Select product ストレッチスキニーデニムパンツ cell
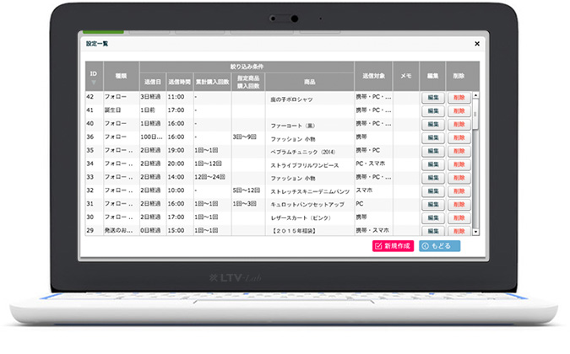 click(310, 191)
